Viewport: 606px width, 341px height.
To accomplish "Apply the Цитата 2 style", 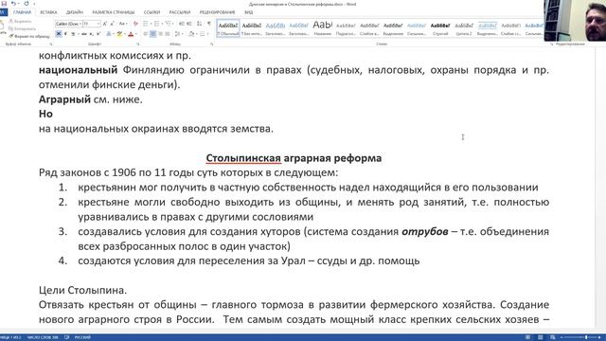I will click(x=464, y=28).
